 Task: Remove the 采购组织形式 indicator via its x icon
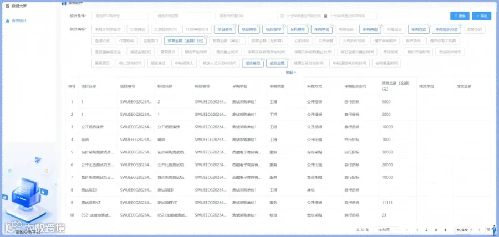pos(460,25)
